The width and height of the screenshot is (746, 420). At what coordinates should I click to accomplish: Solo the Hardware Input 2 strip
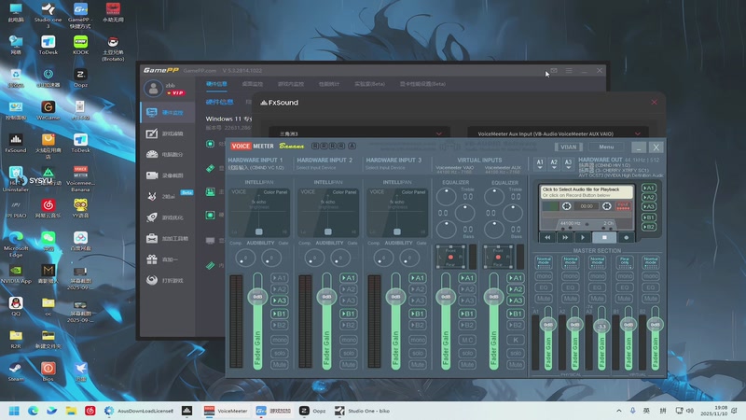[348, 354]
